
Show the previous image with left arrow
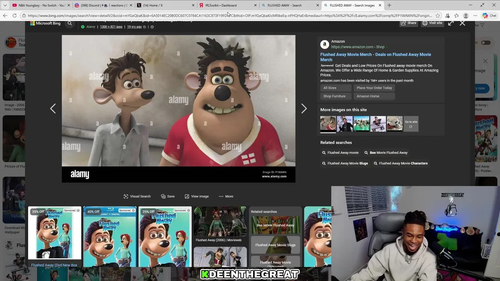point(53,108)
